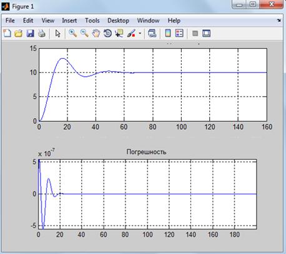Click the New Figure icon
This screenshot has width=286, height=254.
[7, 33]
